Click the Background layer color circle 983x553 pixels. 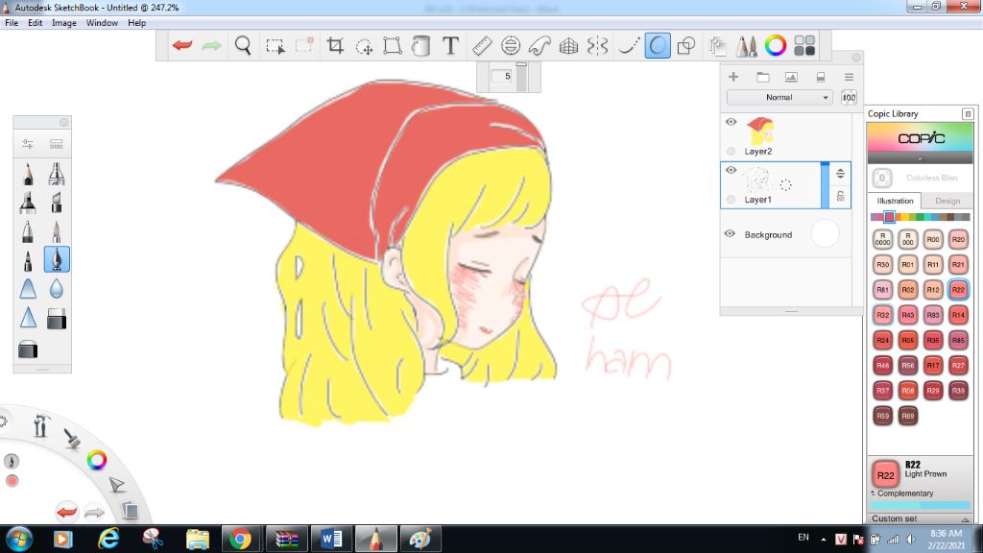pos(825,234)
